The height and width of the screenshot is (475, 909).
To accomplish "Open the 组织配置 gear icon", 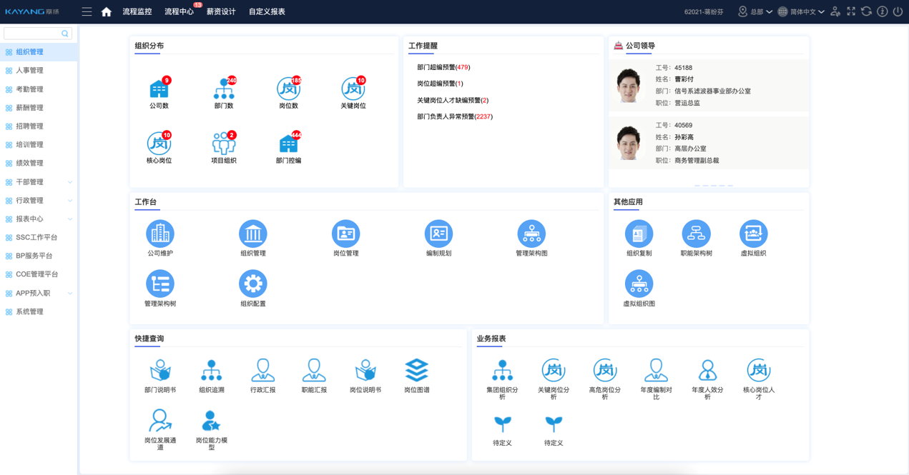I will (x=253, y=284).
